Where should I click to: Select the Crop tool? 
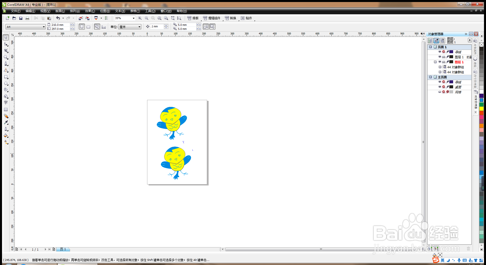6,50
